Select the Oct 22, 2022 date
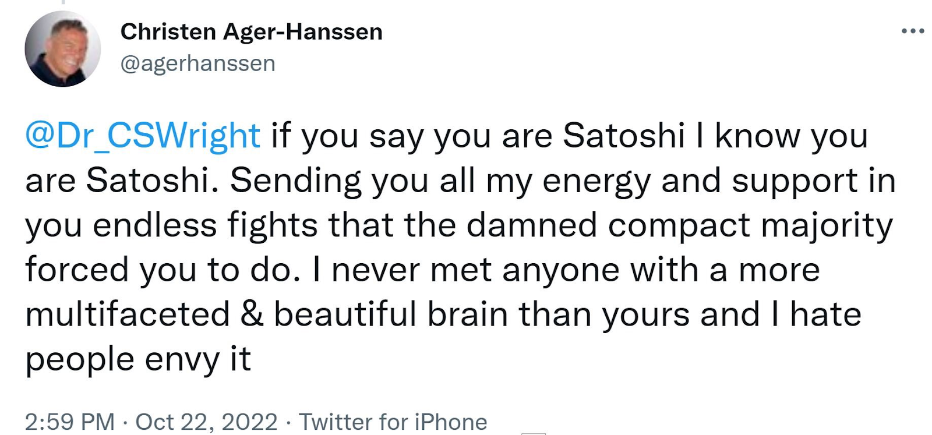932x435 pixels. pyautogui.click(x=206, y=422)
